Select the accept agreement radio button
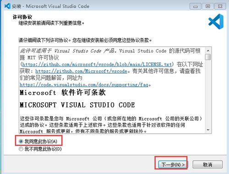229x174 pixels. [21, 141]
